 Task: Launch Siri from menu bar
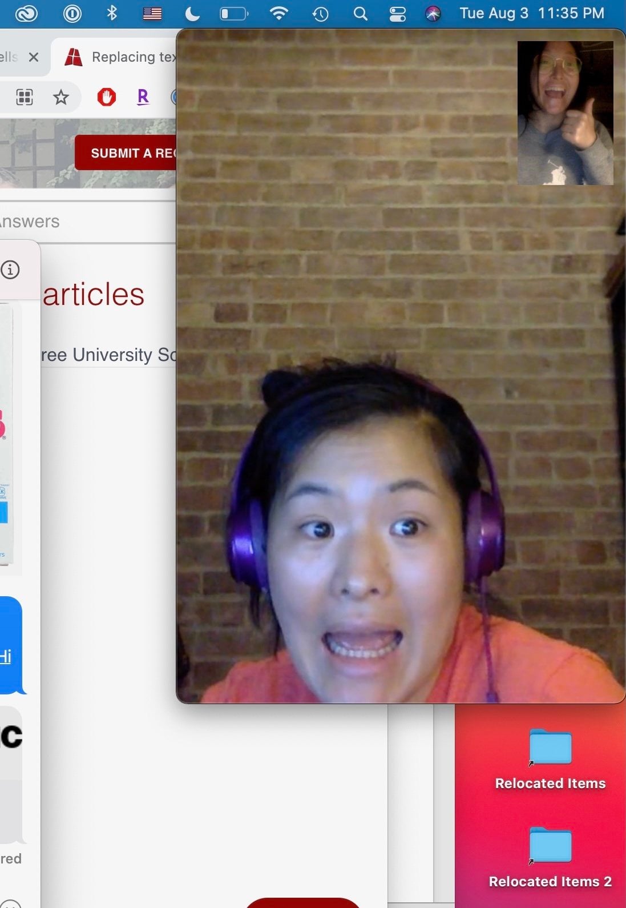tap(433, 14)
